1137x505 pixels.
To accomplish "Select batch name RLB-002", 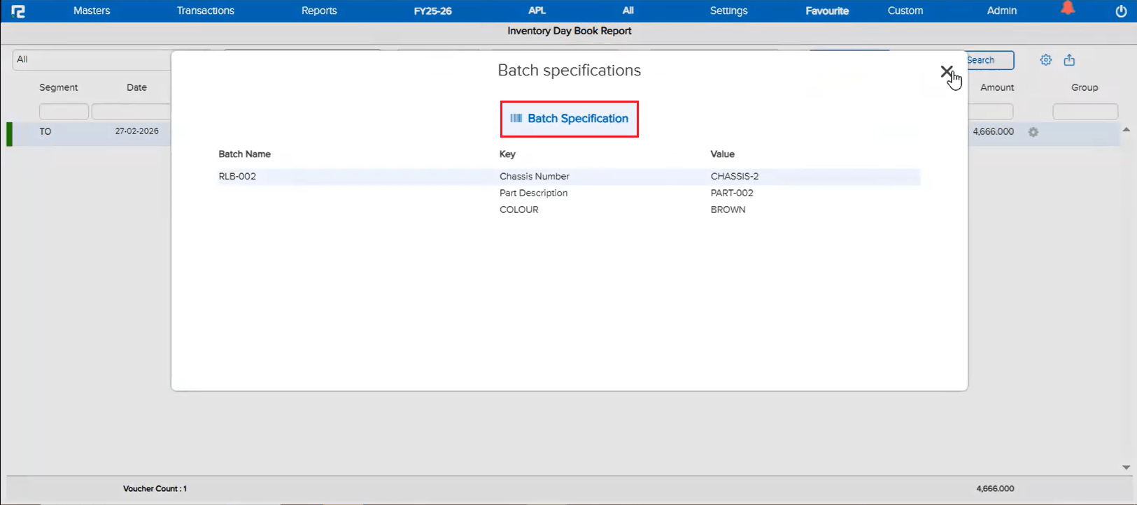I will coord(237,176).
